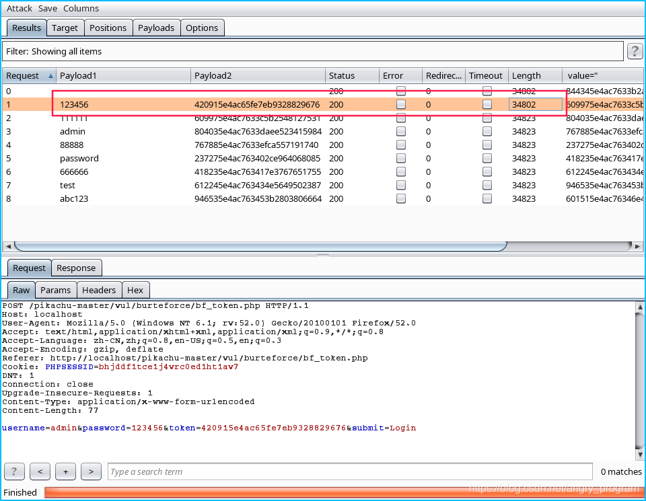Viewport: 646px width, 501px height.
Task: Select the Results tab
Action: (26, 28)
